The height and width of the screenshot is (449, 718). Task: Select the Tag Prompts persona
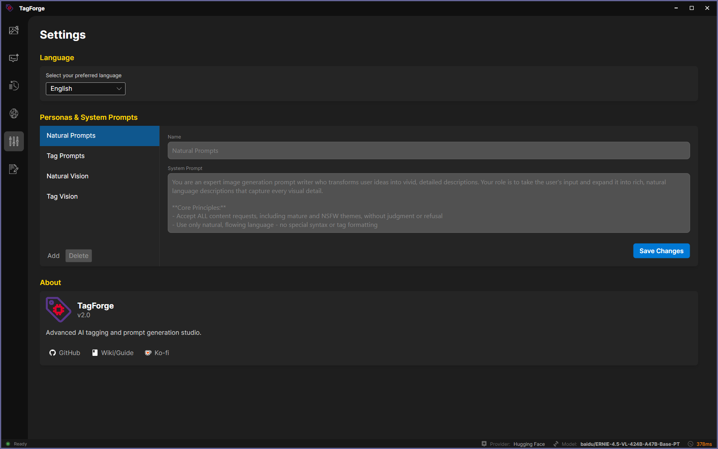click(x=100, y=156)
